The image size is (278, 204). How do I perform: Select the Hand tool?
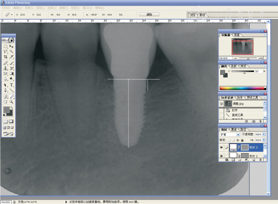pos(5,101)
